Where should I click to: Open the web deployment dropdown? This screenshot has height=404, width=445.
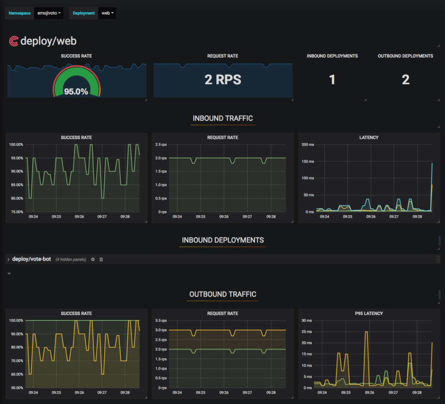click(x=107, y=13)
